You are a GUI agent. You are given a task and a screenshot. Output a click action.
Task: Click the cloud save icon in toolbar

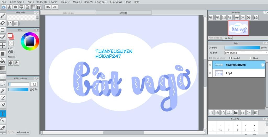click(x=4, y=7)
